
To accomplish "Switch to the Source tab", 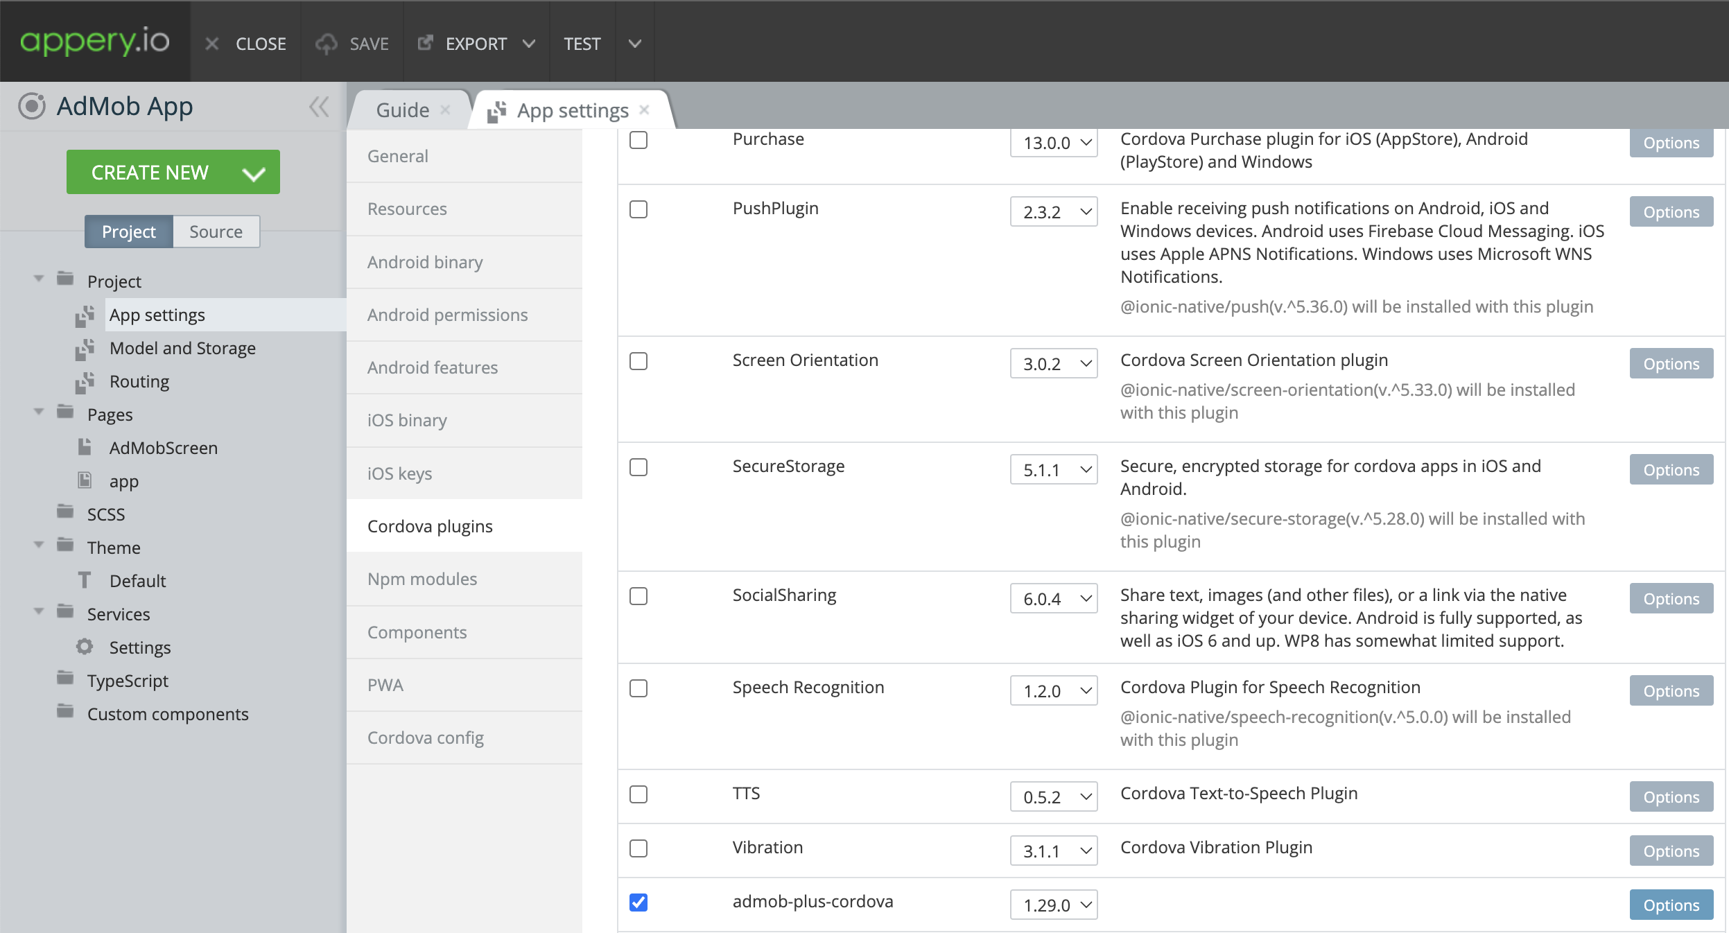I will coord(216,232).
